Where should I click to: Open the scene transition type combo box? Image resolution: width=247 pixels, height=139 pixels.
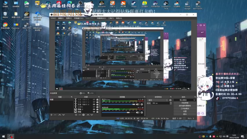pos(158,100)
